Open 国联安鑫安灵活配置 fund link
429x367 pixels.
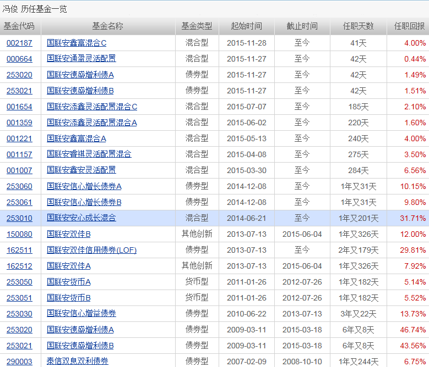coord(82,170)
